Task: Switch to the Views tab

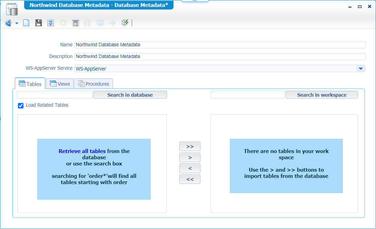Action: tap(60, 84)
